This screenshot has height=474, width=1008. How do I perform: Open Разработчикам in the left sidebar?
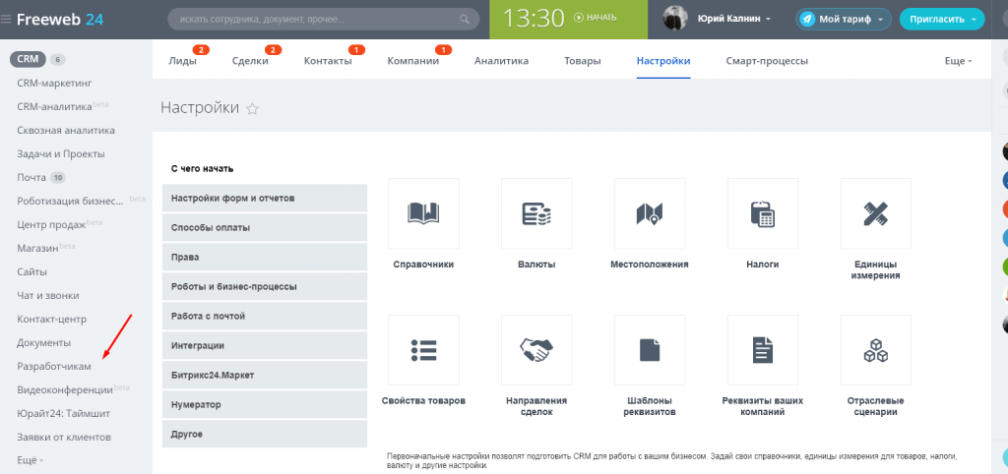tap(54, 366)
